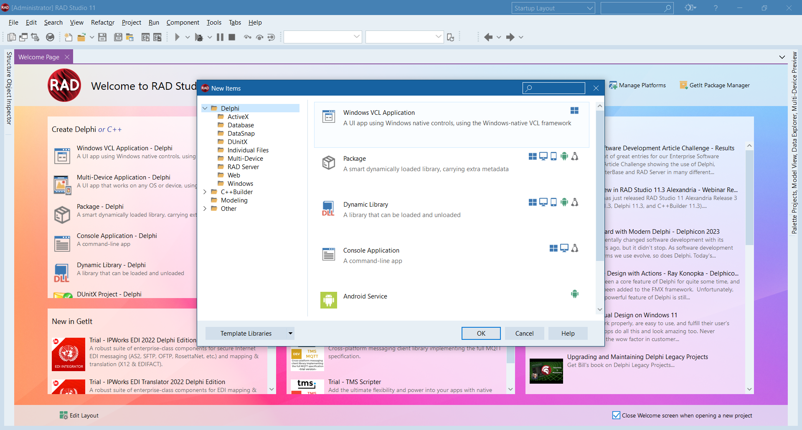Open the Refactor menu
The height and width of the screenshot is (430, 802).
coord(103,23)
